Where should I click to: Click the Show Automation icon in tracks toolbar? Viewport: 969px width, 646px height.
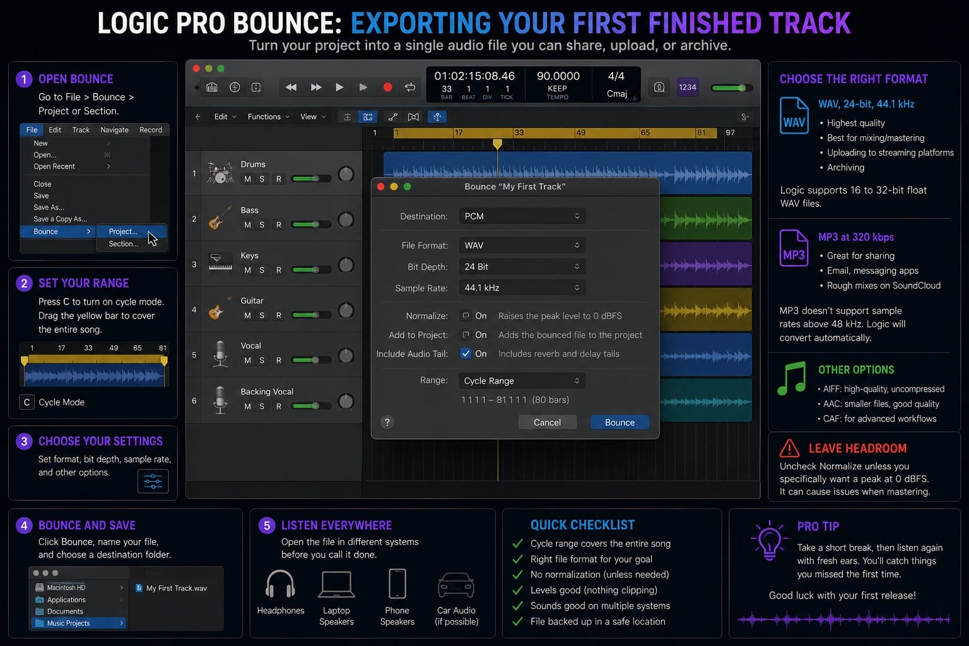point(392,117)
